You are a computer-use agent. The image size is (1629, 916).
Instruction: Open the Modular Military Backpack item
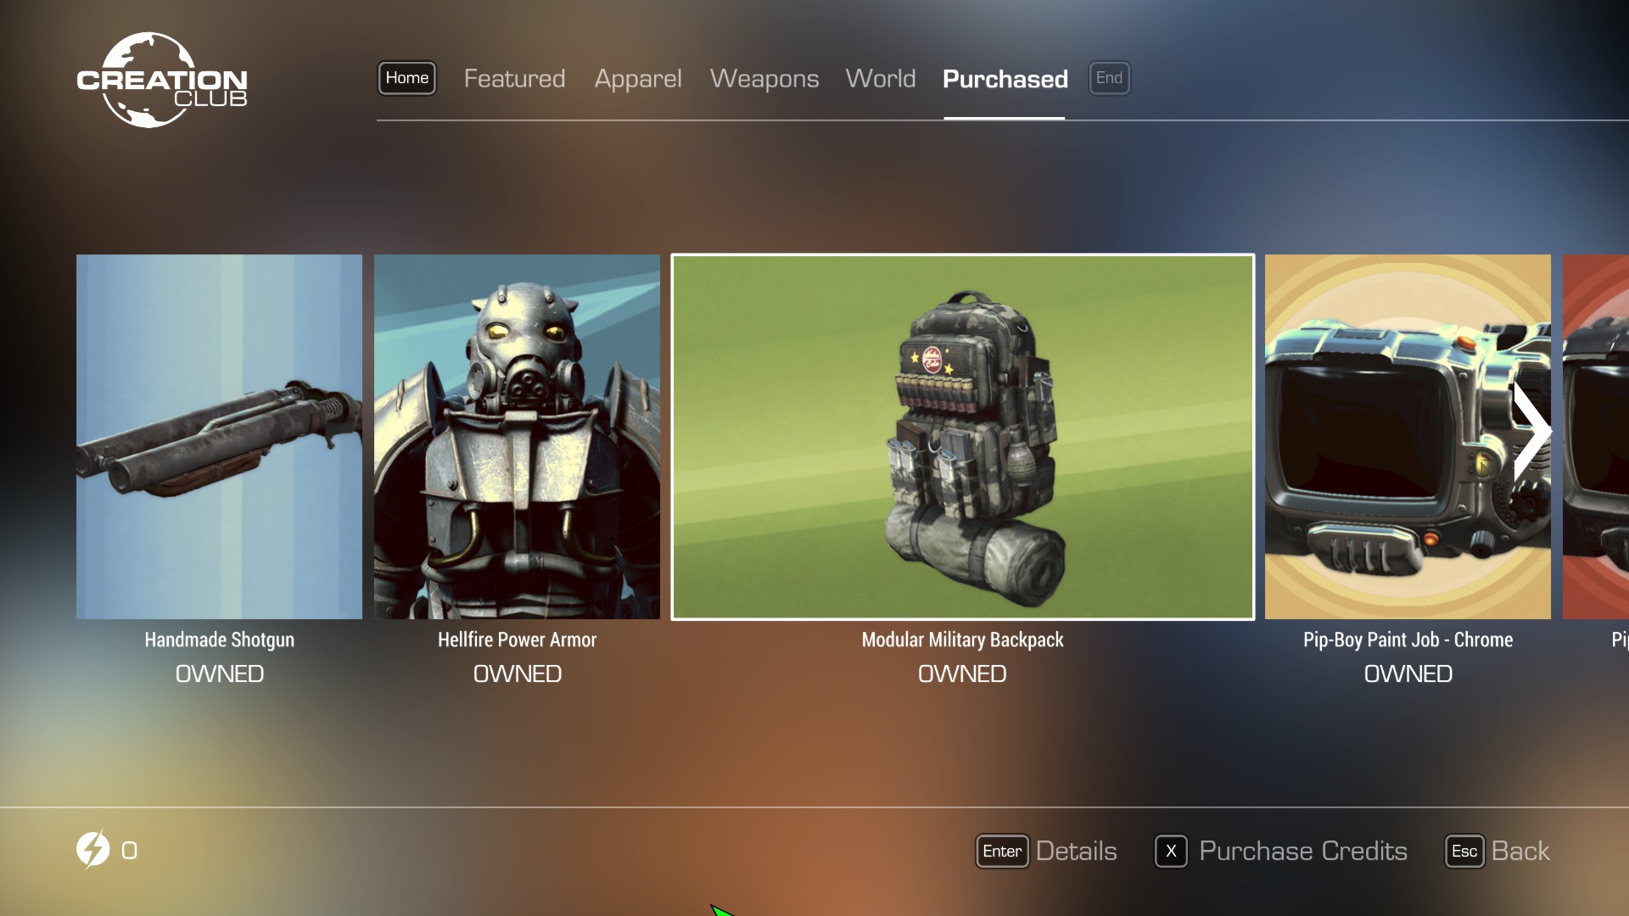coord(962,437)
